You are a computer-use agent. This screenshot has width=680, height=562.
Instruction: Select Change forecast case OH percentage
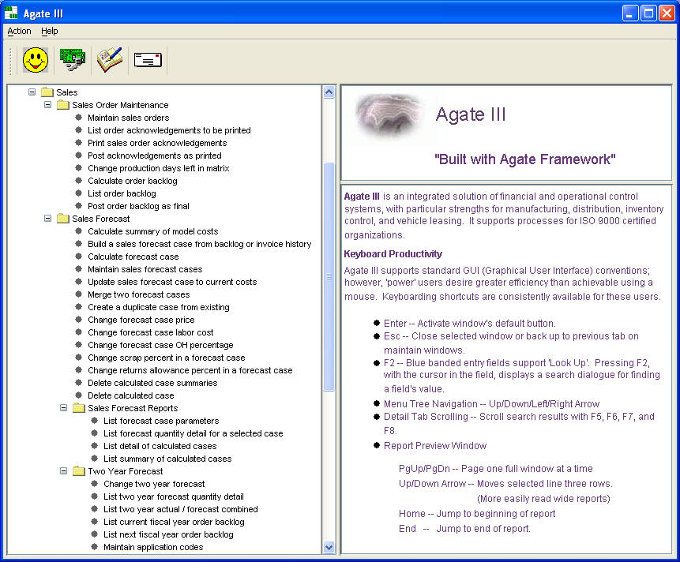[x=160, y=345]
